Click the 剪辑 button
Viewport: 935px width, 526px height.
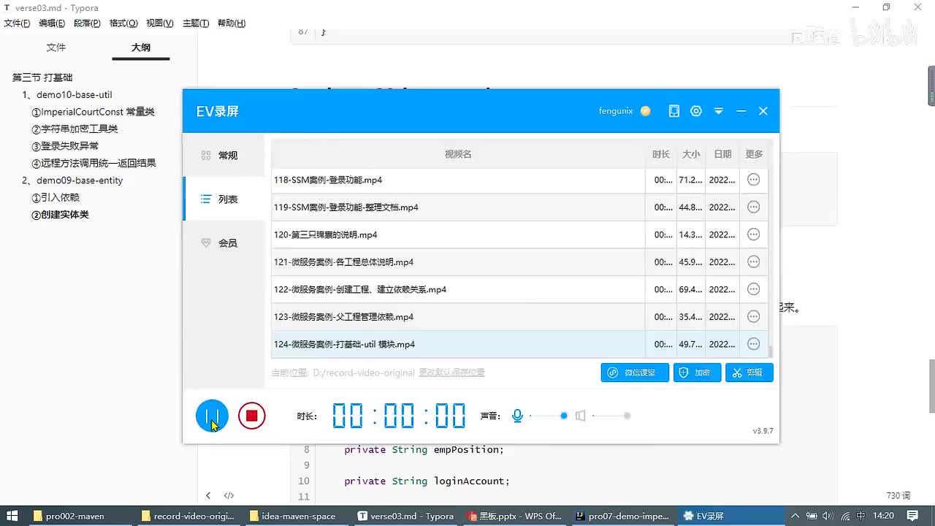pos(749,373)
